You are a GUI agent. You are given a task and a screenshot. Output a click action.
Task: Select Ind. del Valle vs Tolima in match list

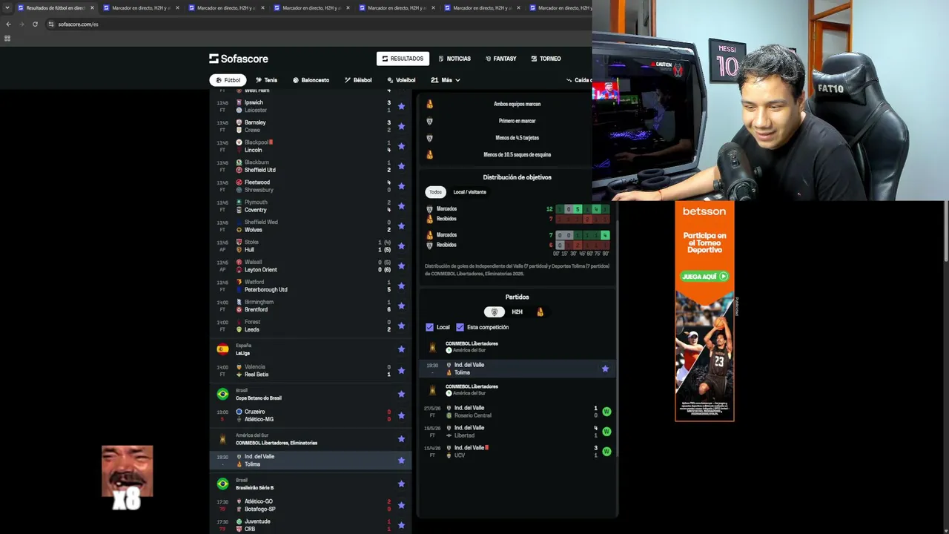(311, 461)
